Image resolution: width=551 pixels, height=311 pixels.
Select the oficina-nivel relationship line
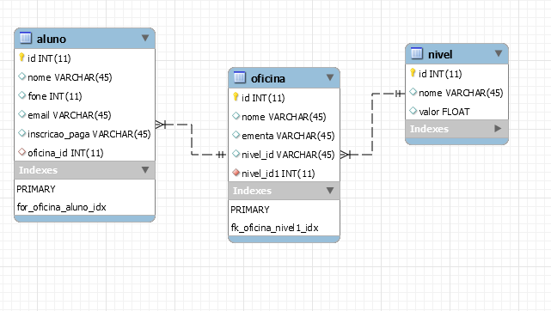pos(372,125)
